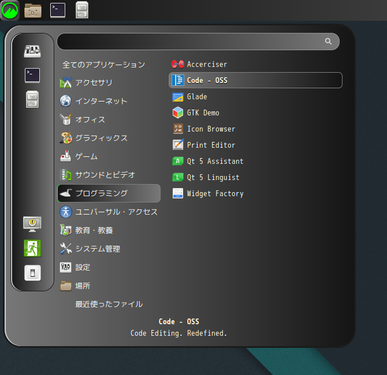387x375 pixels.
Task: Click the Qt 5 Assistant green icon
Action: tap(178, 161)
